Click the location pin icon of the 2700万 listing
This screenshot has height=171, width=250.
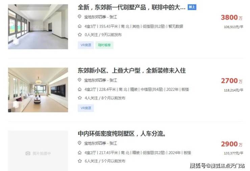79,80
